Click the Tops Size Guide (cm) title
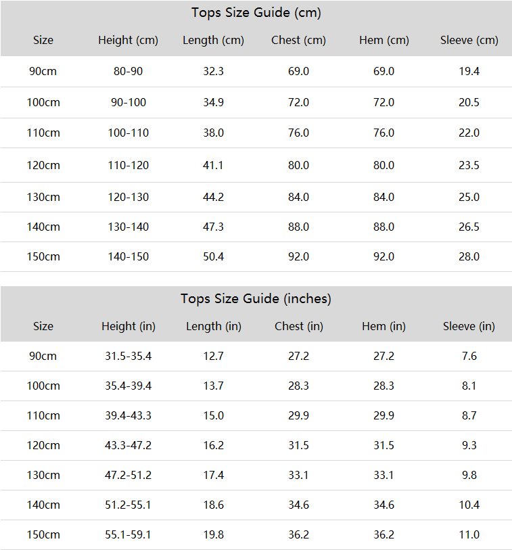This screenshot has width=512, height=550. coord(256,13)
